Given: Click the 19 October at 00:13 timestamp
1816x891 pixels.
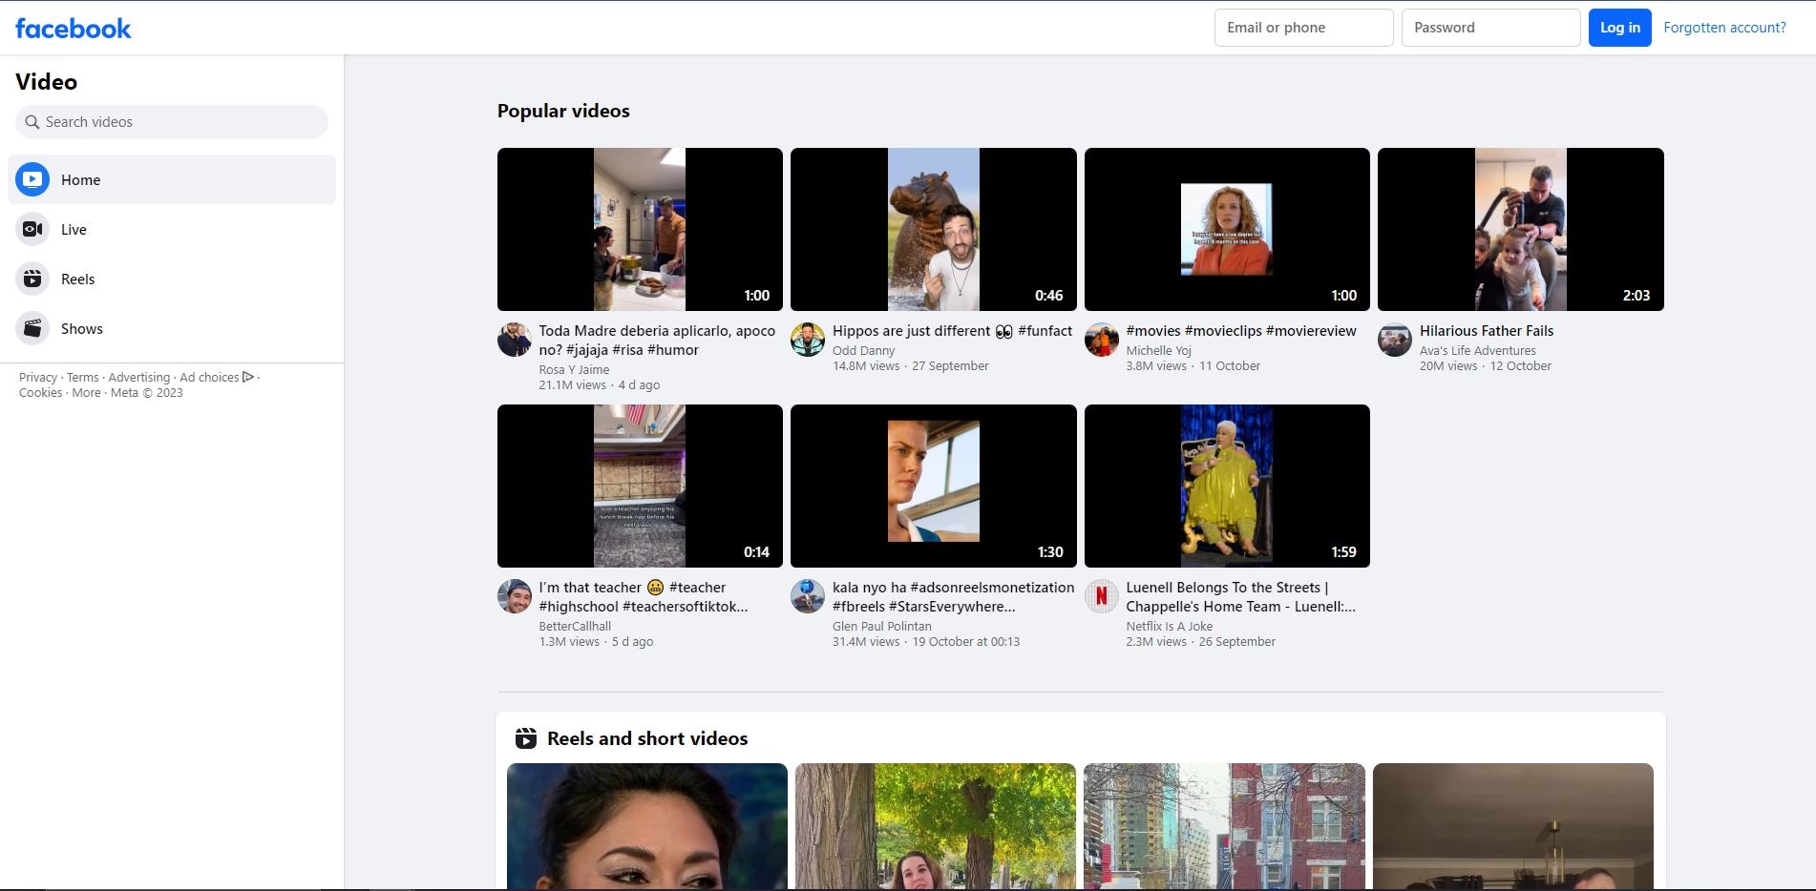Looking at the screenshot, I should pos(965,641).
